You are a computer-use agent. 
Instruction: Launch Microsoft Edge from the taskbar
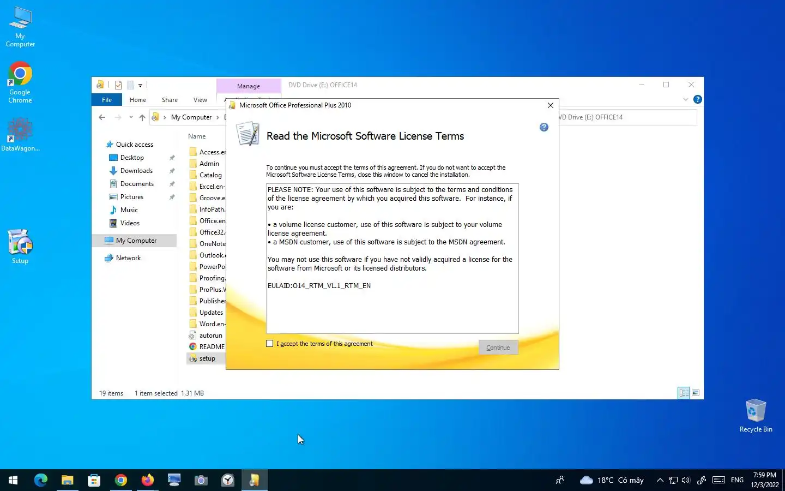coord(41,480)
